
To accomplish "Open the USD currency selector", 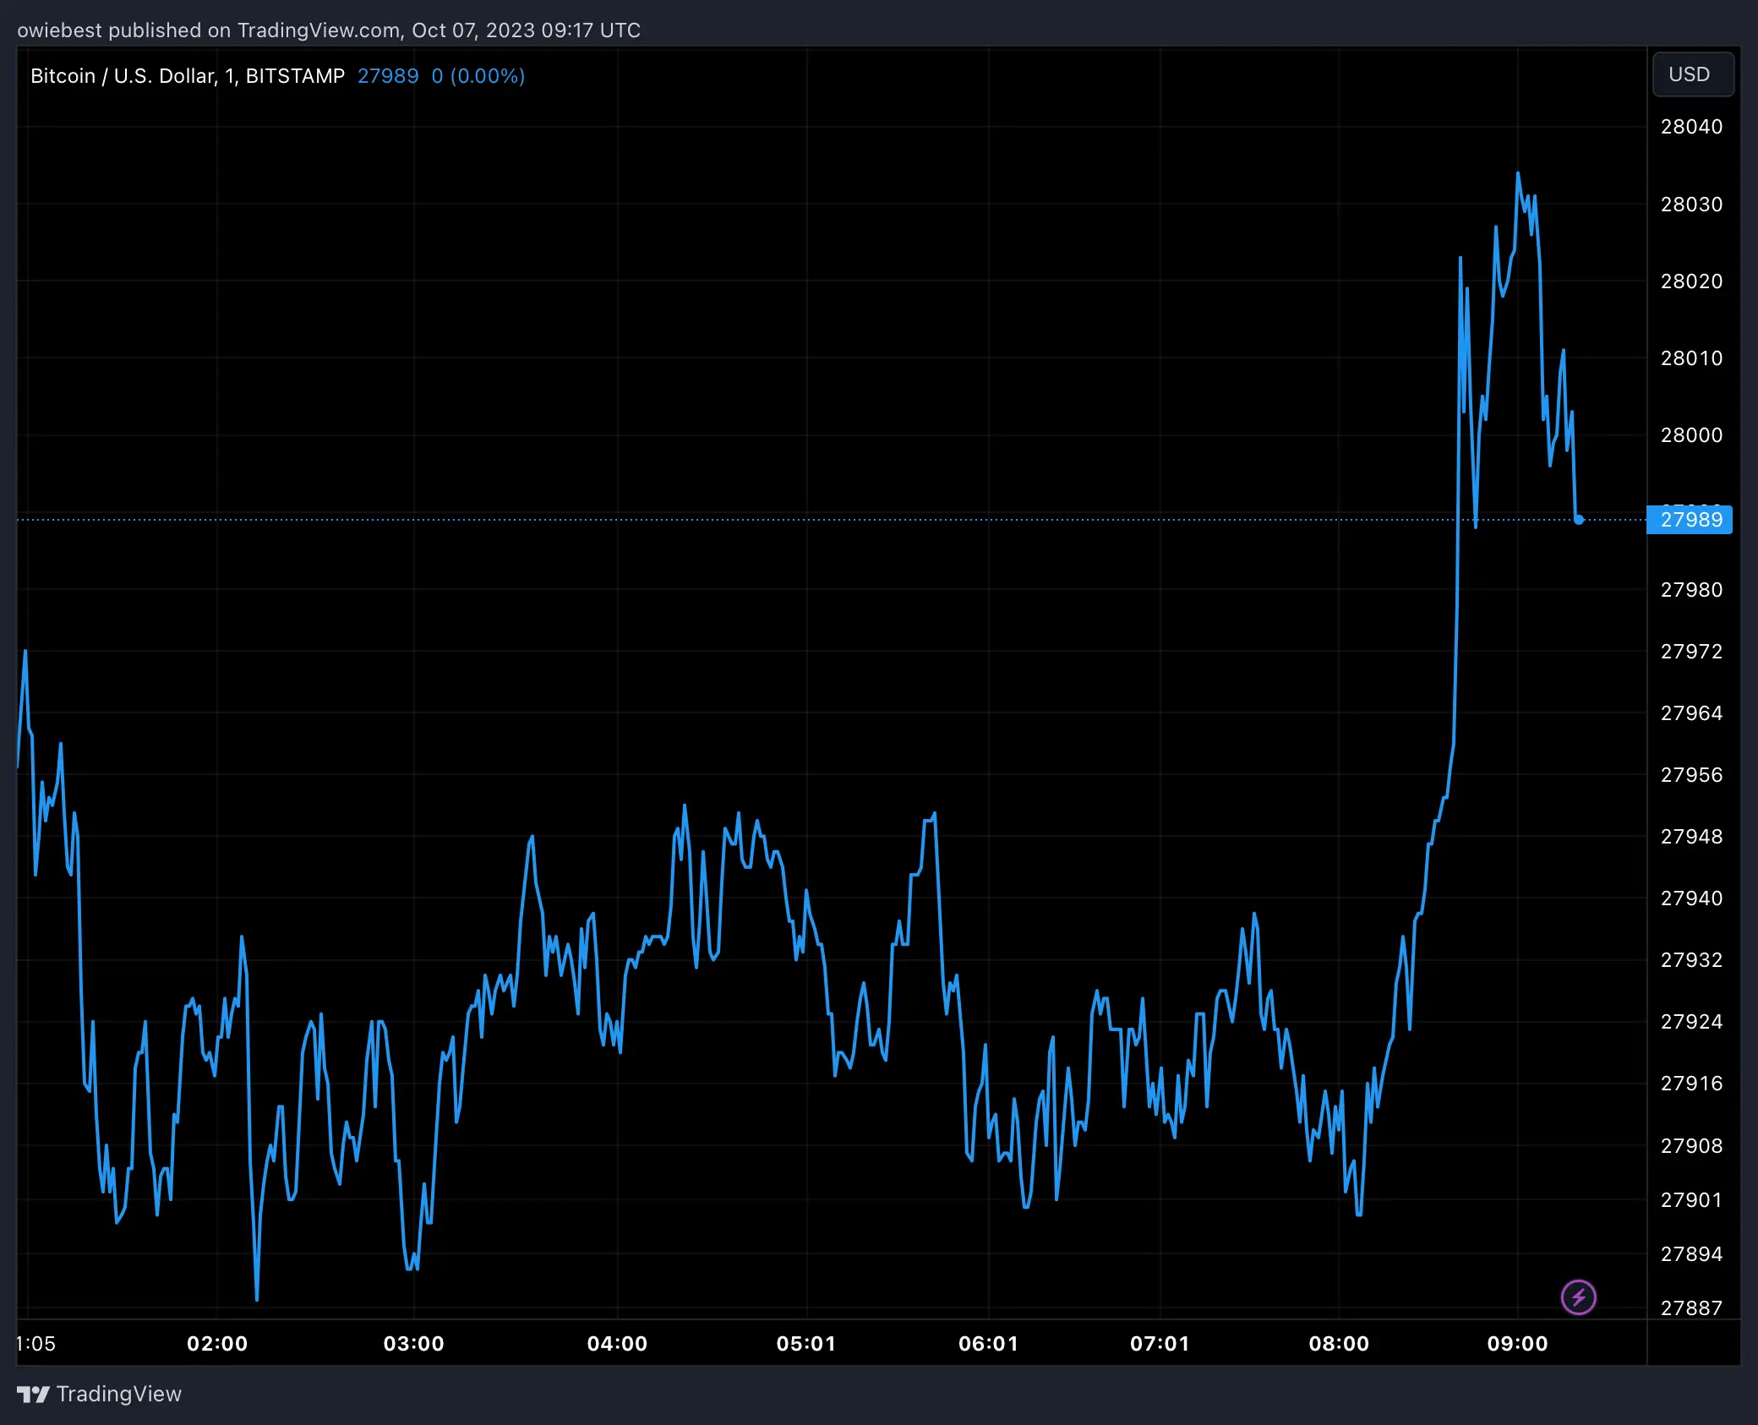I will click(x=1693, y=74).
